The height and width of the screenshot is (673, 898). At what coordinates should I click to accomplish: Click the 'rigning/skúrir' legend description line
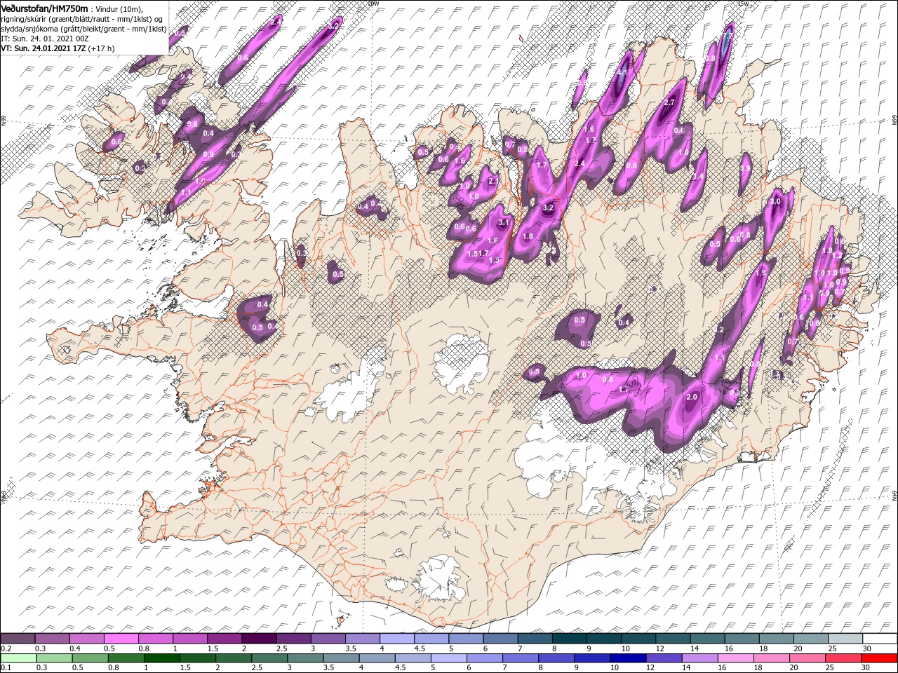tap(82, 18)
